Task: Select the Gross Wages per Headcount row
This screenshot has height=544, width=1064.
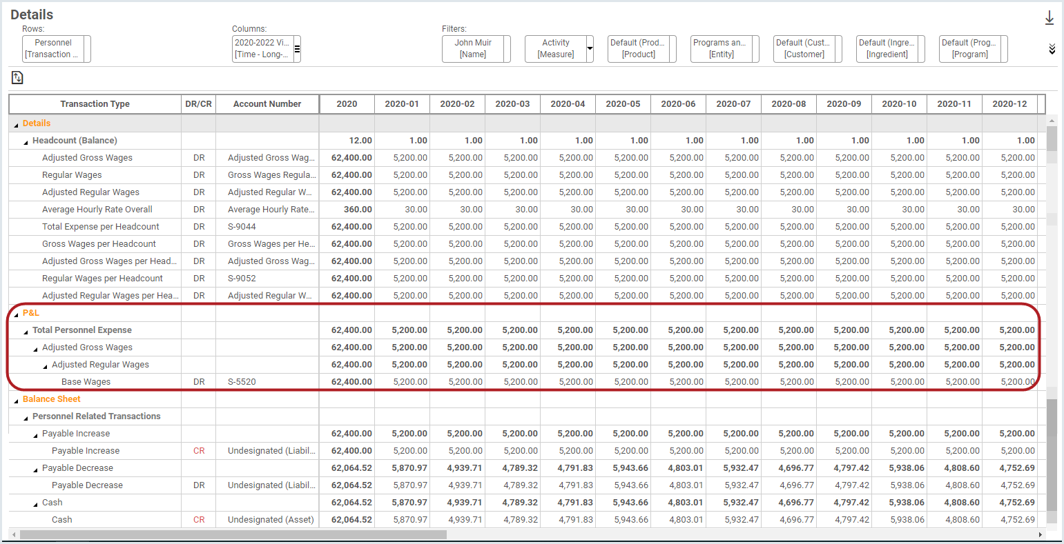Action: coord(99,244)
